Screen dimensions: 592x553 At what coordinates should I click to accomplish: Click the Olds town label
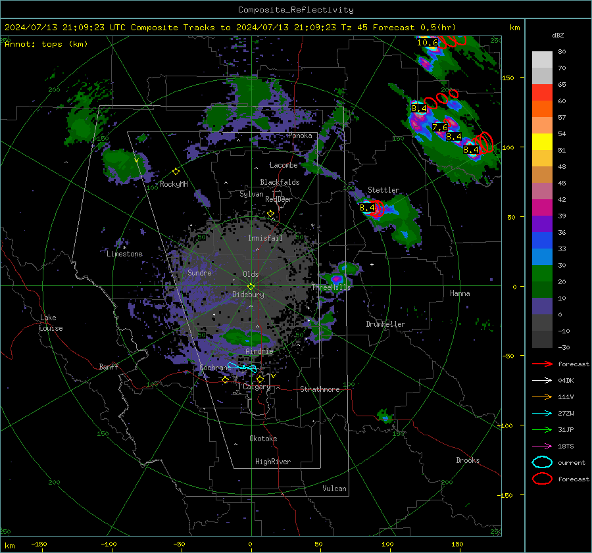(x=251, y=274)
